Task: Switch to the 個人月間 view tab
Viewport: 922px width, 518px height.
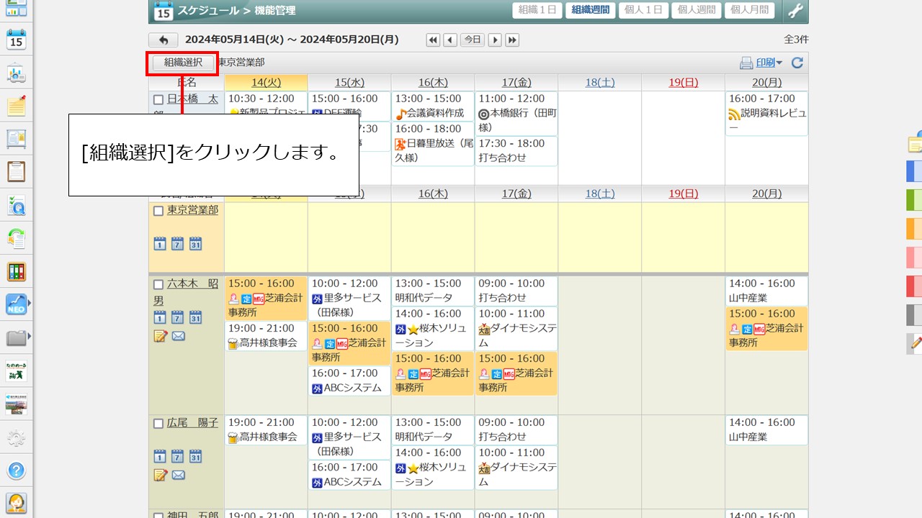Action: point(749,10)
